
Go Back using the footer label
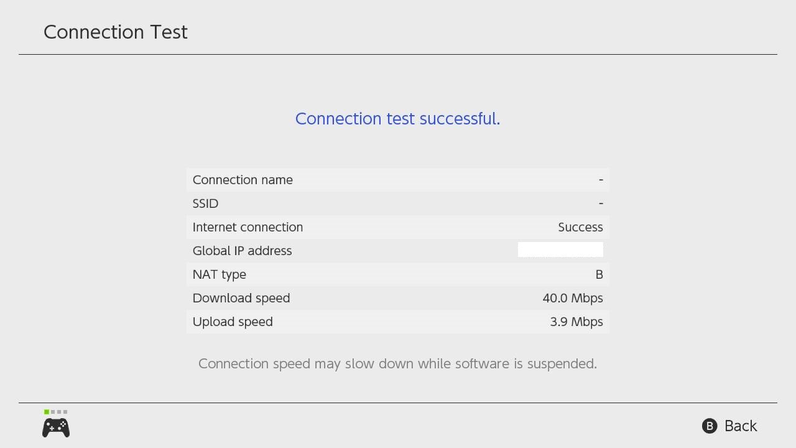740,426
